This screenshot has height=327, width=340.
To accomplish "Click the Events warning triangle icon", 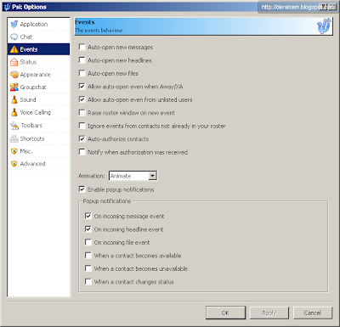I will [x=14, y=49].
